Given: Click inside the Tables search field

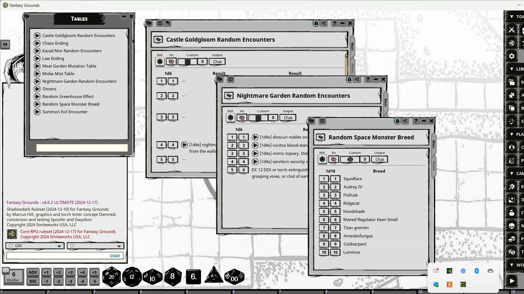Looking at the screenshot, I should (81, 148).
